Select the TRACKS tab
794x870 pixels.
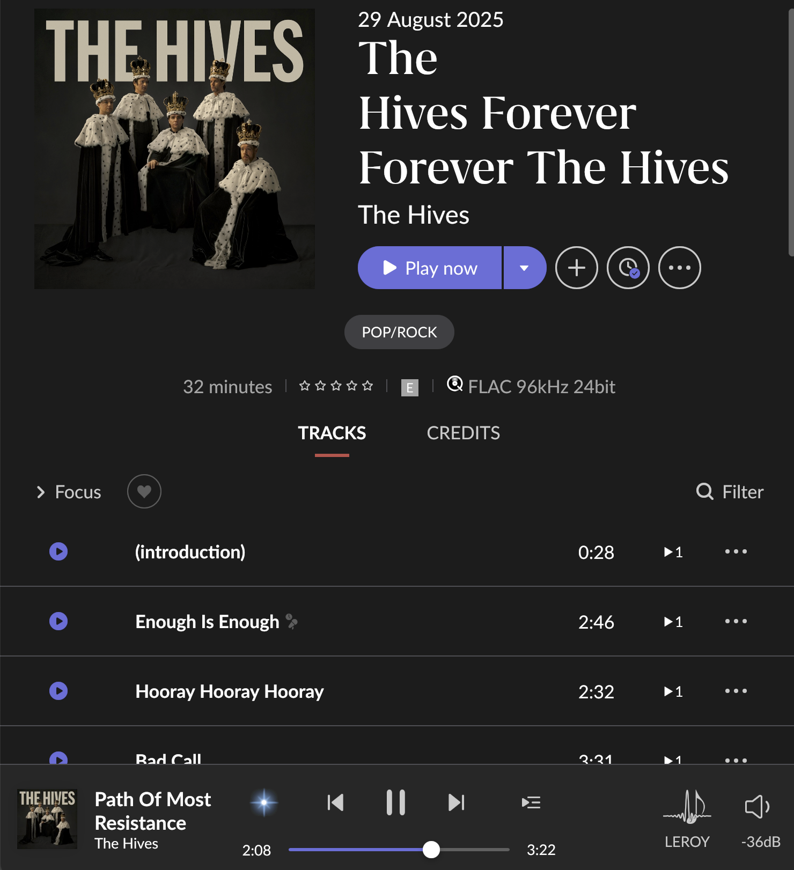pyautogui.click(x=332, y=433)
